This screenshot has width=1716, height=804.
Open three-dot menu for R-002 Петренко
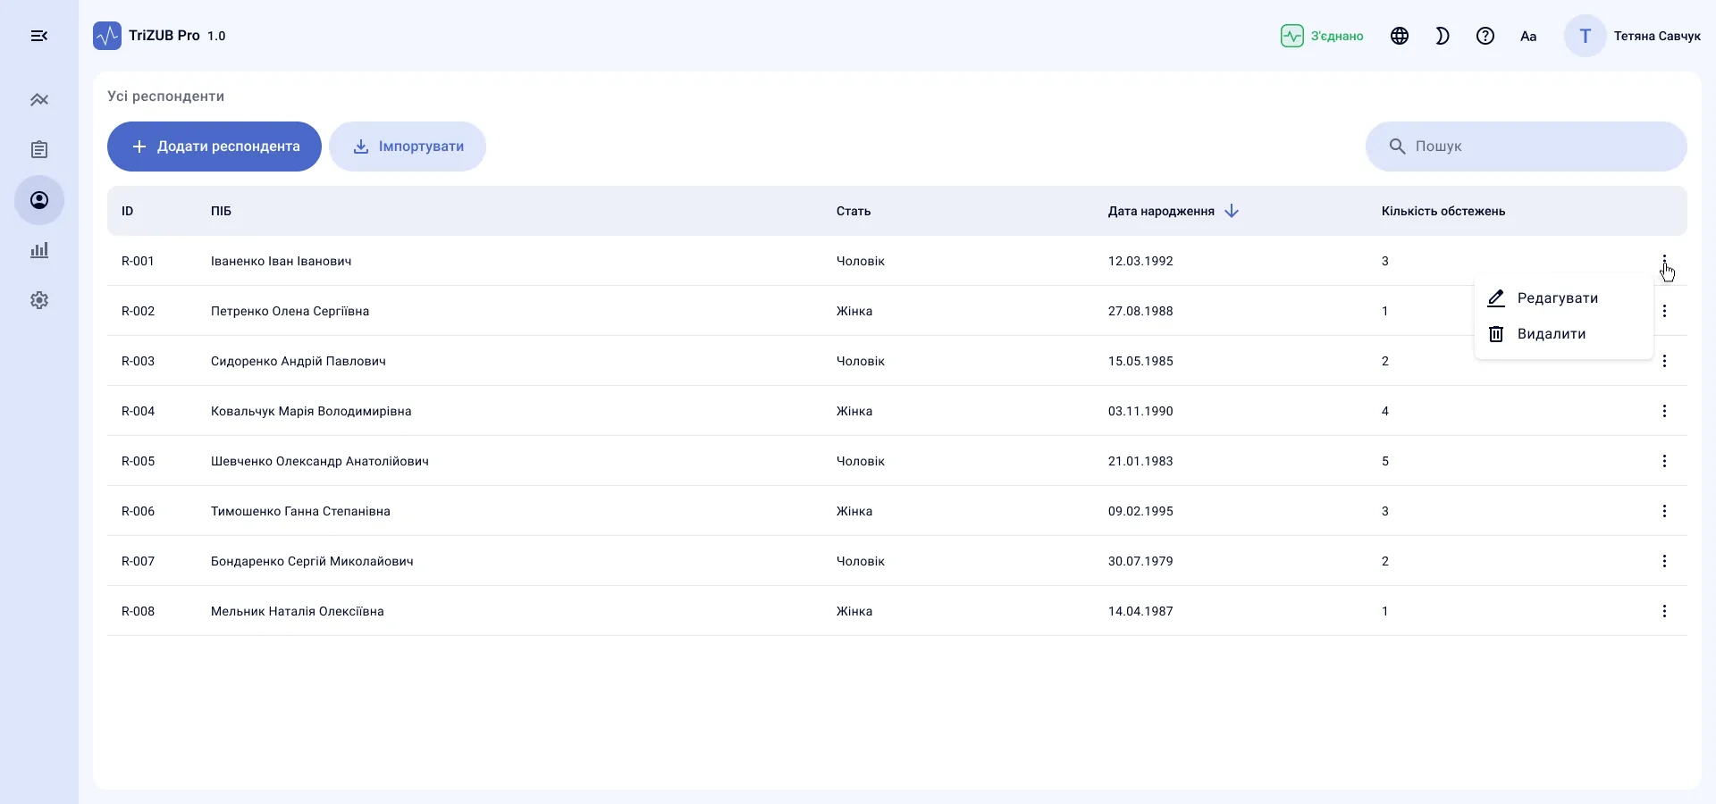click(1664, 311)
